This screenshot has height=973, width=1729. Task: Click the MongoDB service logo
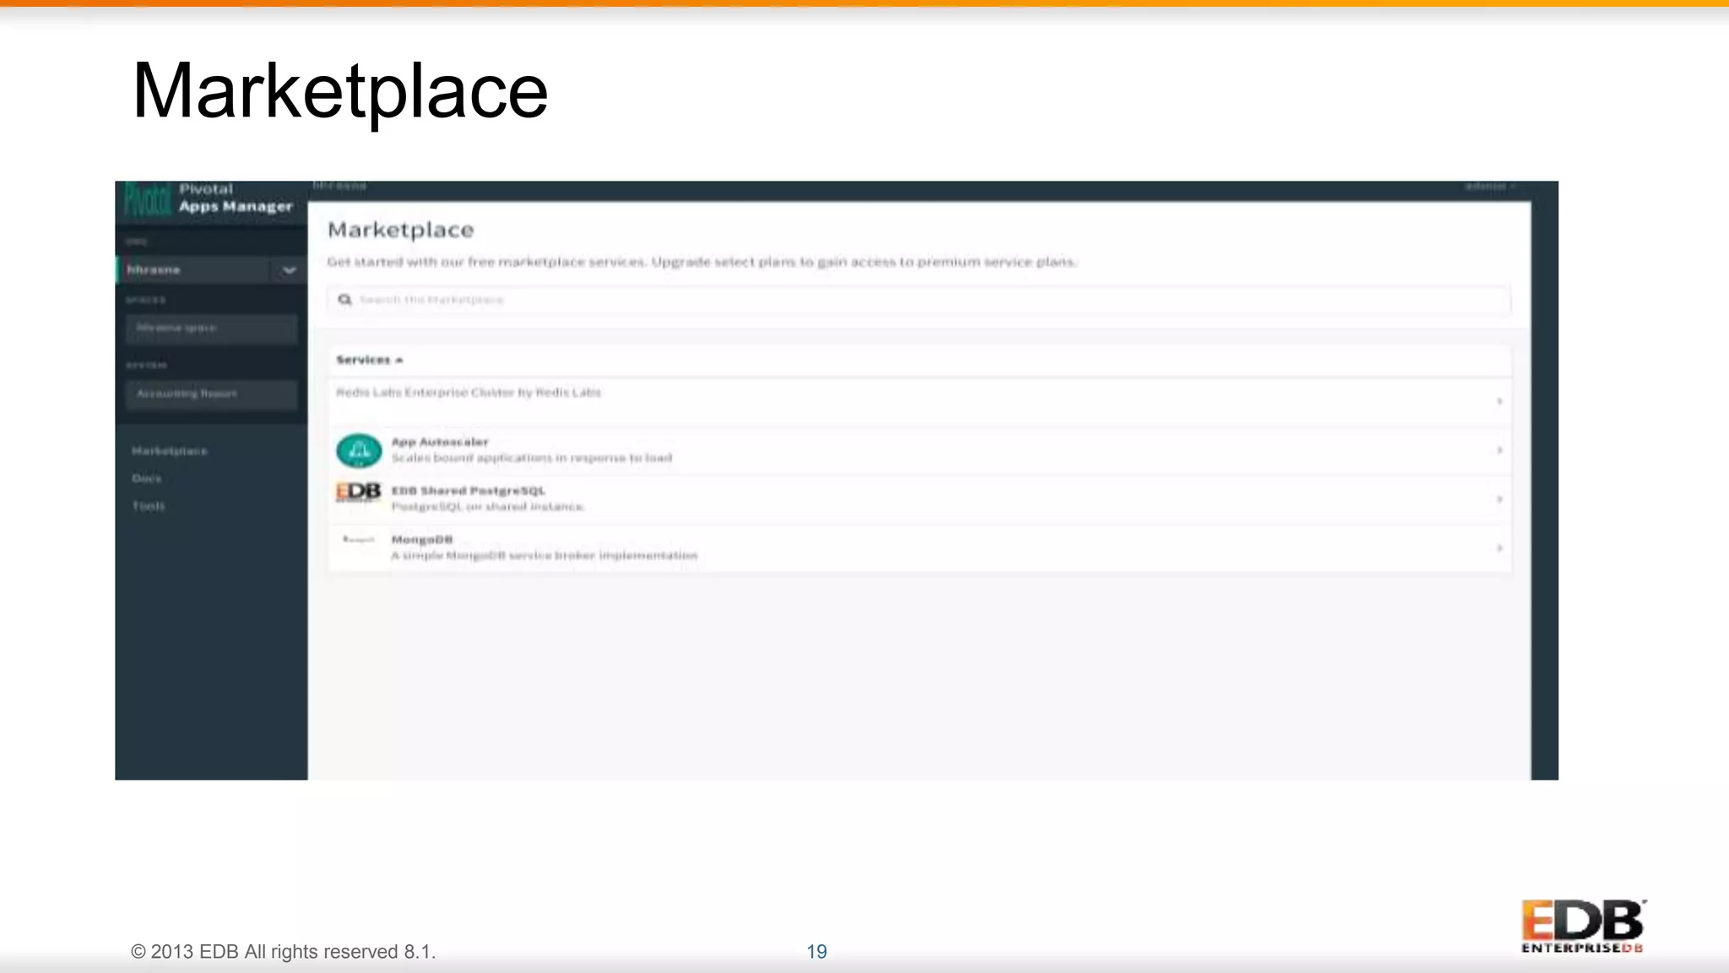point(359,541)
